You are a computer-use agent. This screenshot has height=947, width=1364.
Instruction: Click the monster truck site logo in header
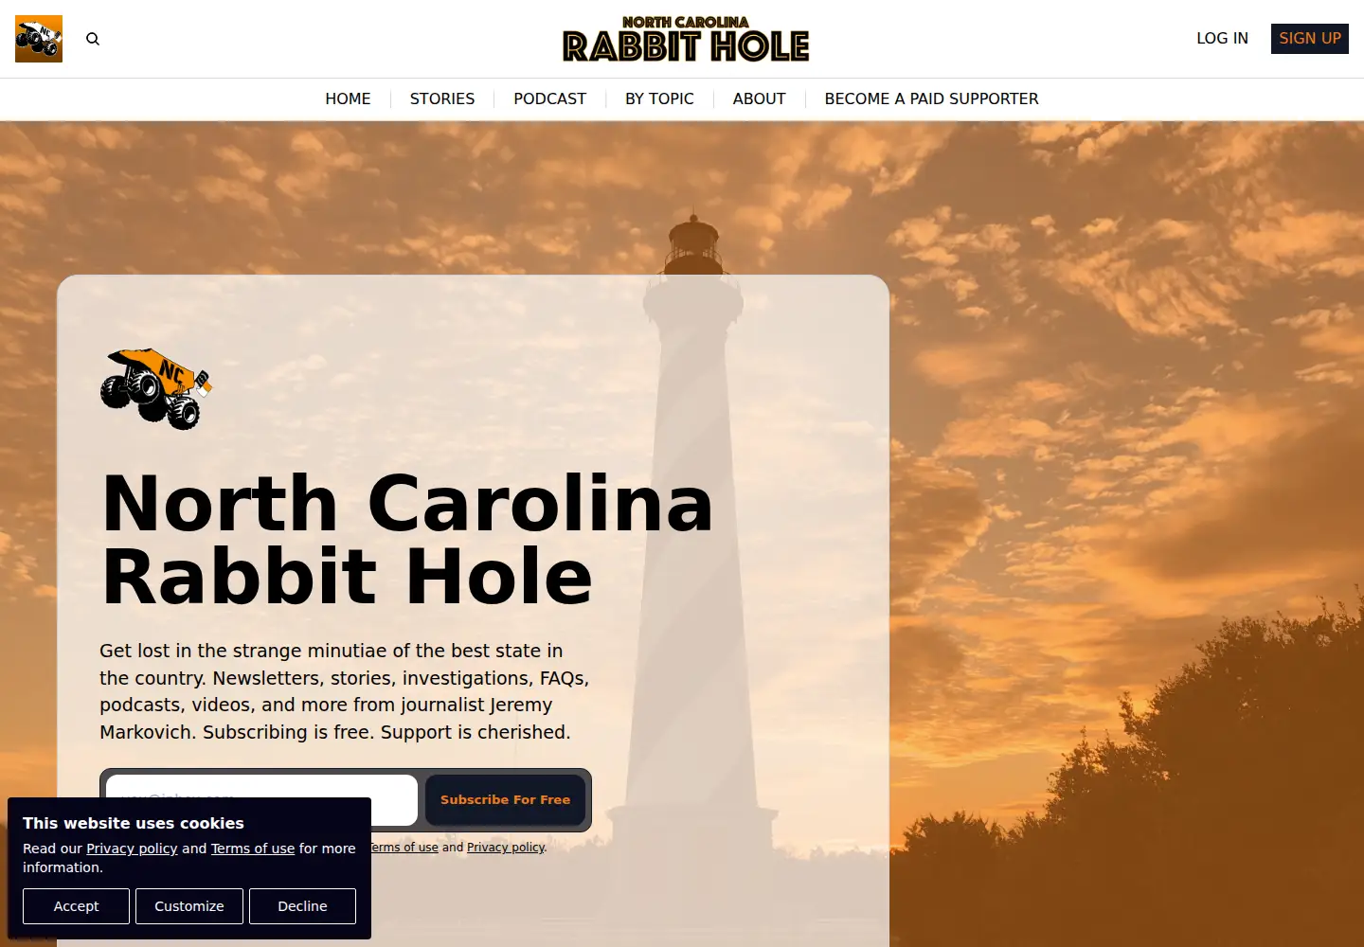tap(39, 39)
